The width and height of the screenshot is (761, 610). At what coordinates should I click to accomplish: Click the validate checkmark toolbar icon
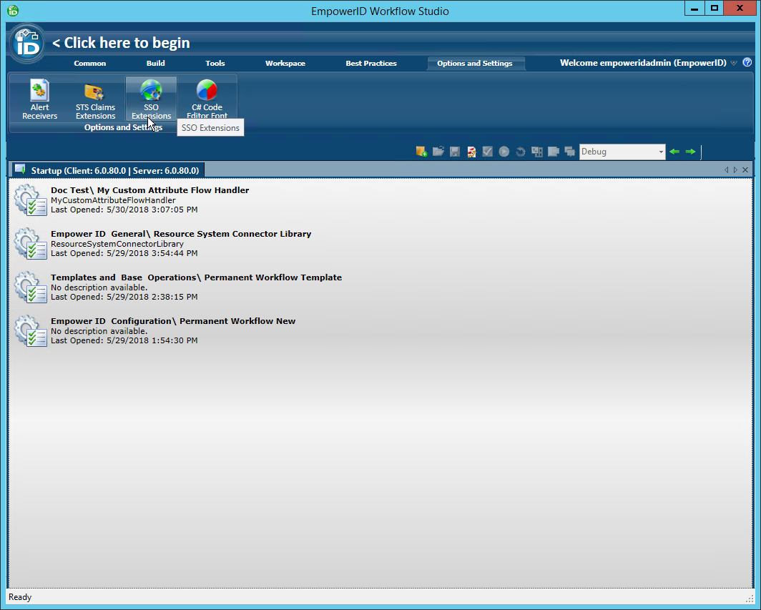[487, 151]
